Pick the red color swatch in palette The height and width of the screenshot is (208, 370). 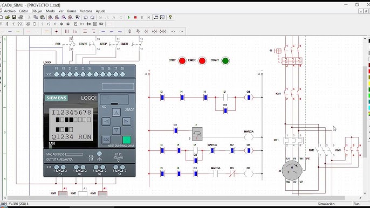[x=369, y=71]
